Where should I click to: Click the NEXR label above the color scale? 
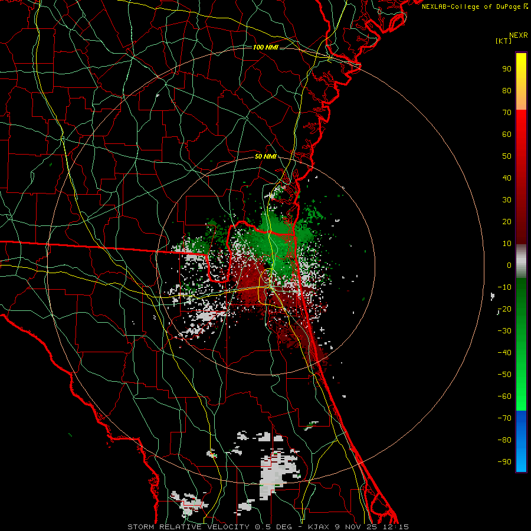coord(519,35)
